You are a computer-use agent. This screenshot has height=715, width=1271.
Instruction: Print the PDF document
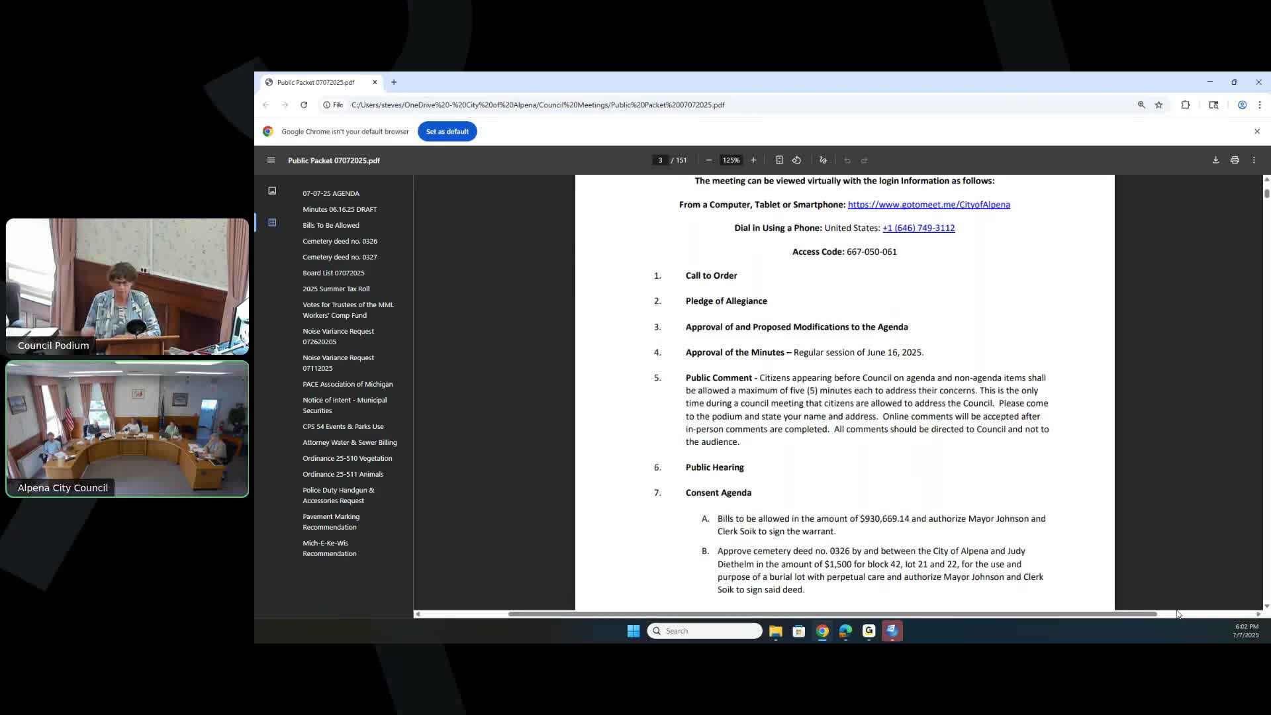coord(1235,160)
